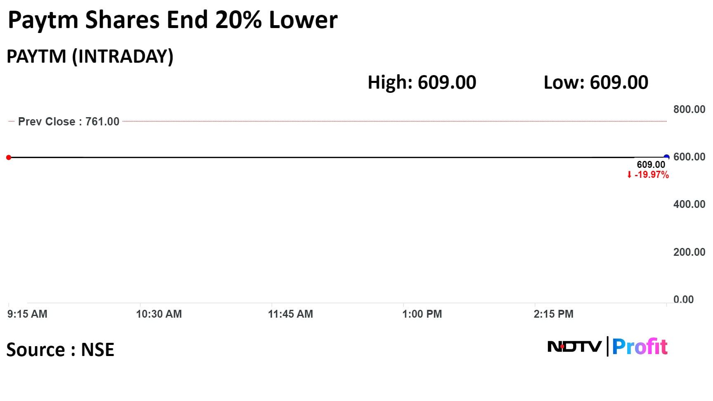Click the Profit logo text
713x401 pixels.
pos(640,347)
